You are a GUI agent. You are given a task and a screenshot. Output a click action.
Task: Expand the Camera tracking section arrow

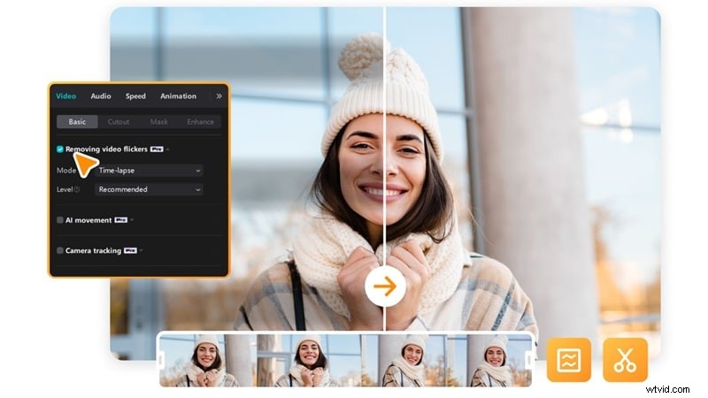click(x=142, y=250)
